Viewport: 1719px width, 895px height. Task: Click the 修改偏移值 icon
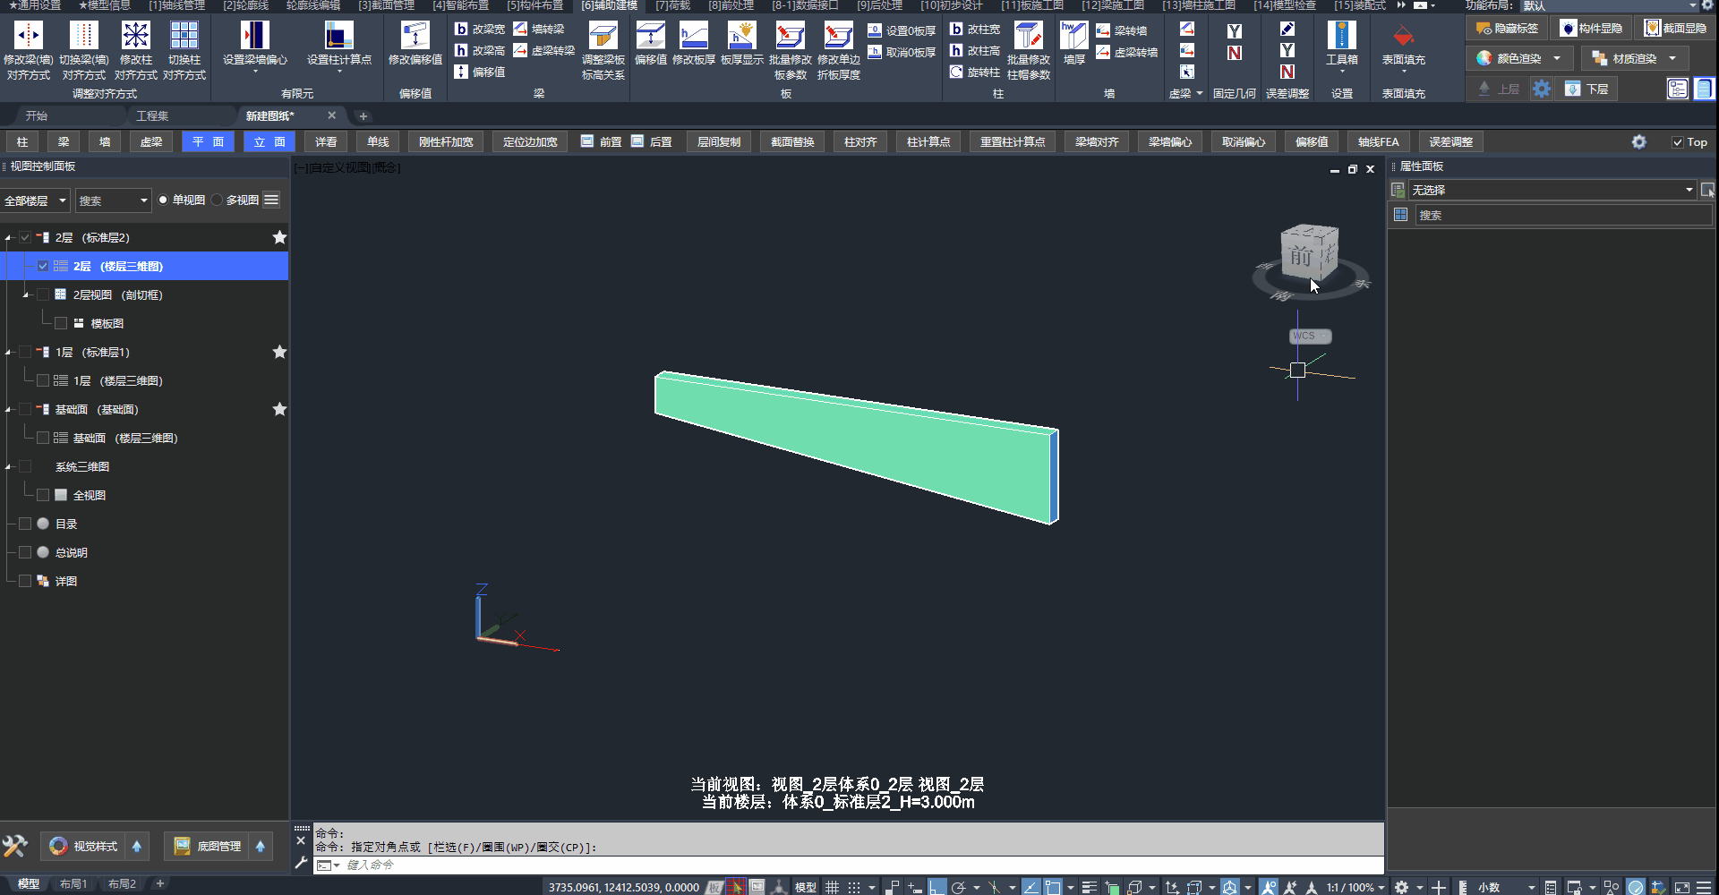point(415,37)
